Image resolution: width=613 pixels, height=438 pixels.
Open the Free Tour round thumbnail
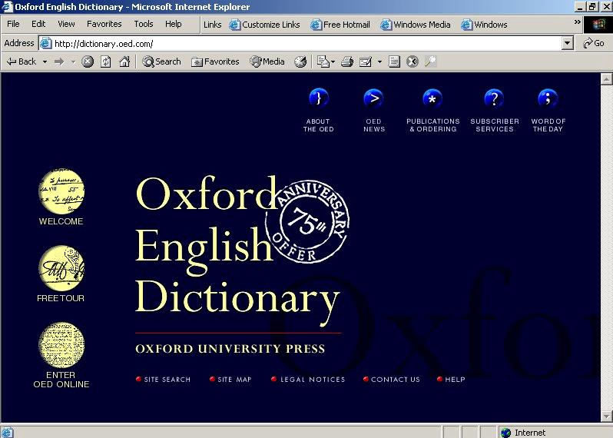click(61, 268)
